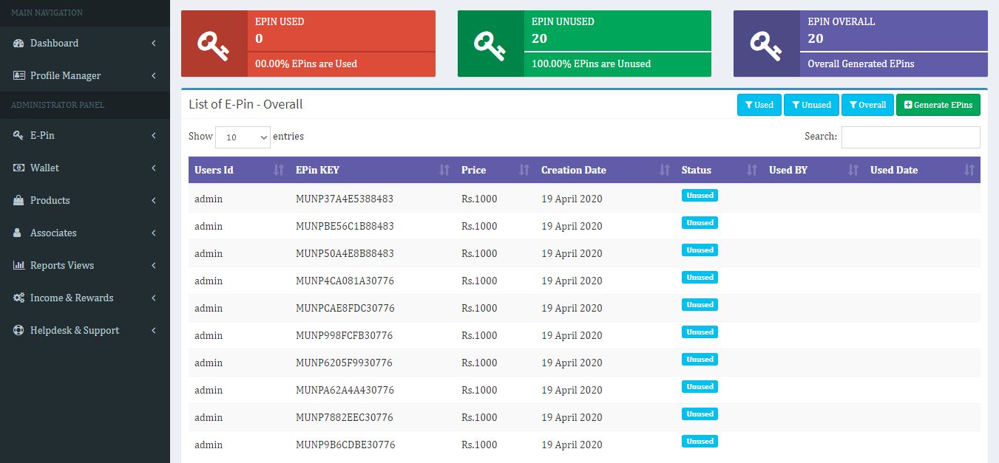
Task: Click the Search input field
Action: pyautogui.click(x=910, y=137)
